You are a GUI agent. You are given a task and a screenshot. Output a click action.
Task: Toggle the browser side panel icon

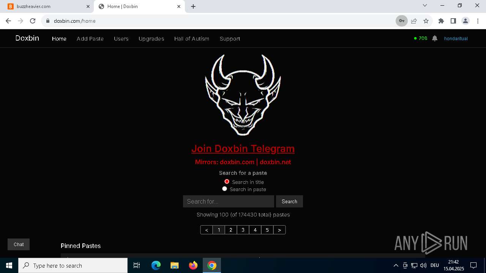click(453, 21)
